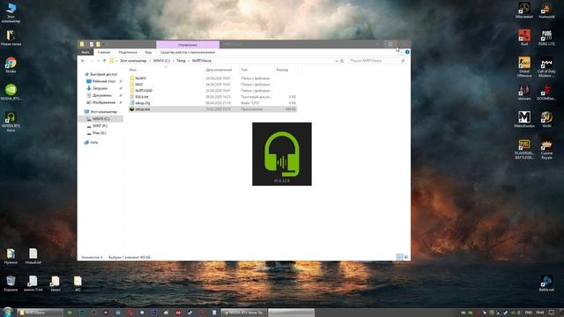The width and height of the screenshot is (564, 317).
Task: Refresh the folder view
Action: pos(342,61)
